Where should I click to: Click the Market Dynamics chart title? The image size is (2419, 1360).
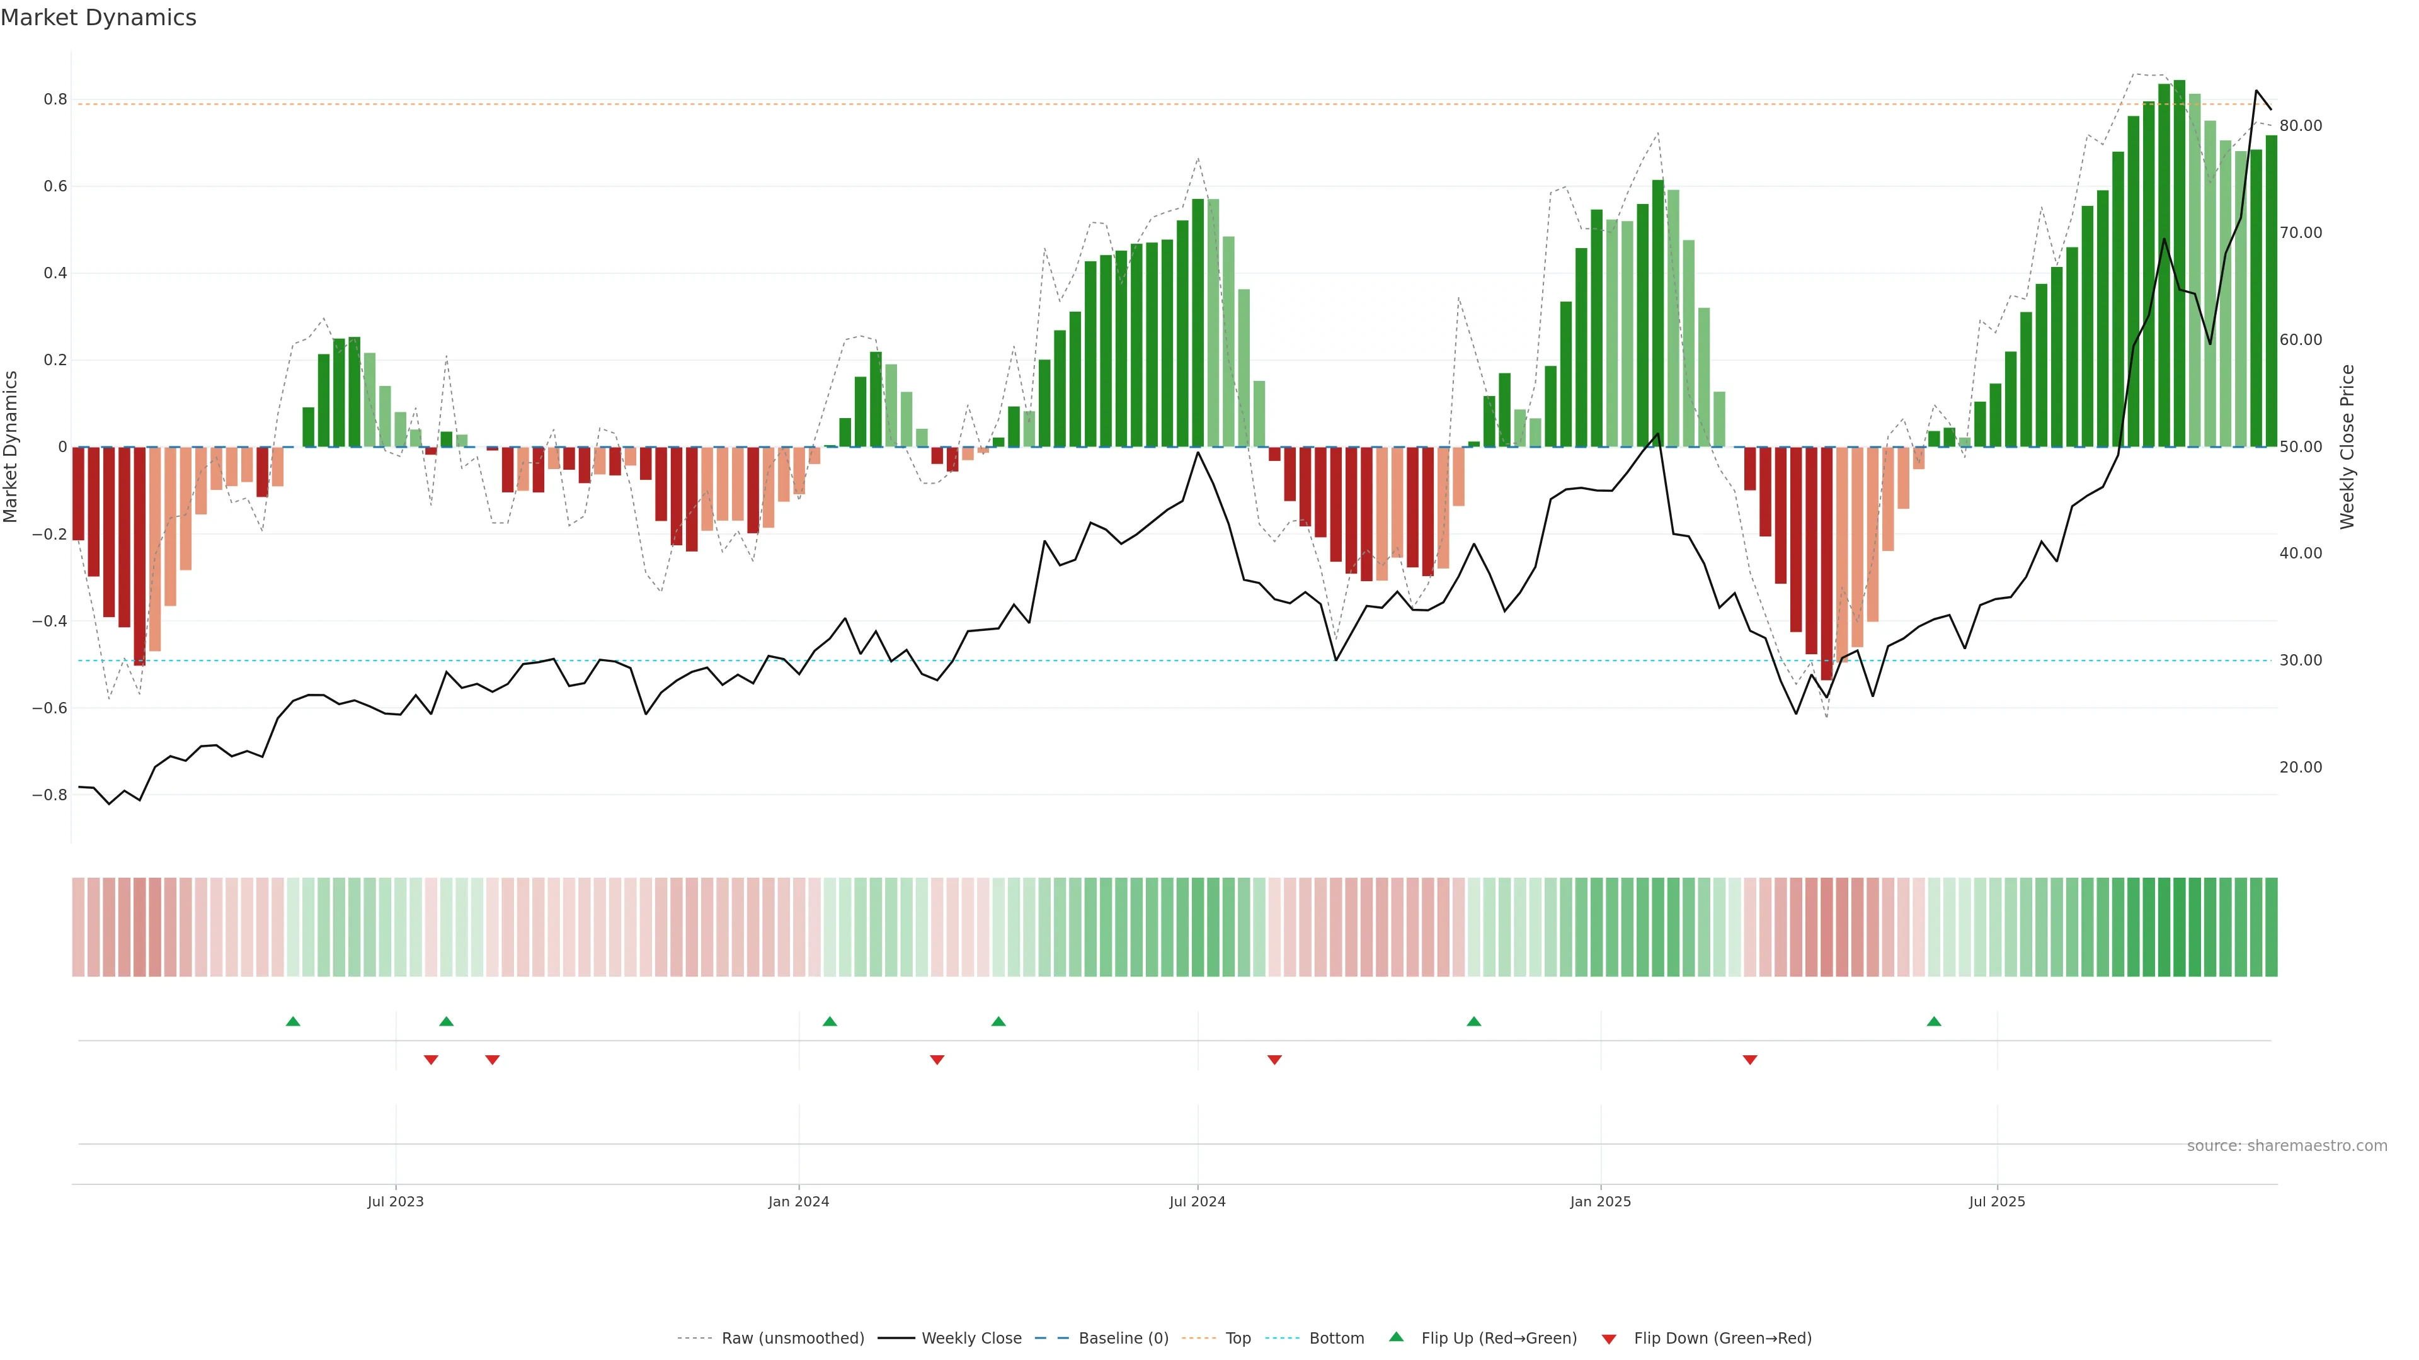99,18
